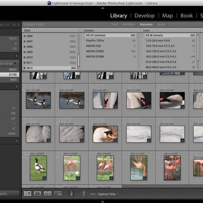Add a new collection with plus icon
Image resolution: width=203 pixels, height=203 pixels.
click(x=17, y=87)
